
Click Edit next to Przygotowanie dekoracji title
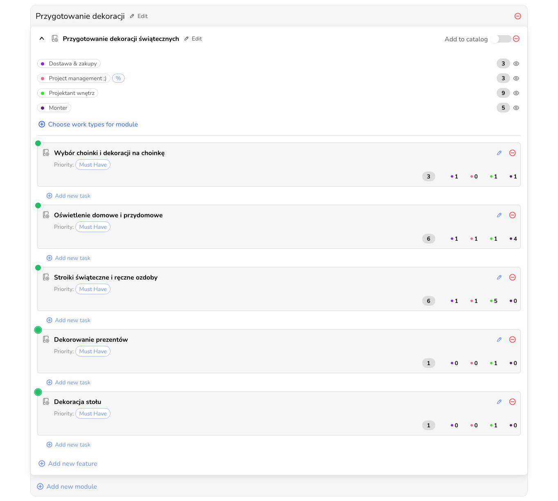tap(139, 16)
